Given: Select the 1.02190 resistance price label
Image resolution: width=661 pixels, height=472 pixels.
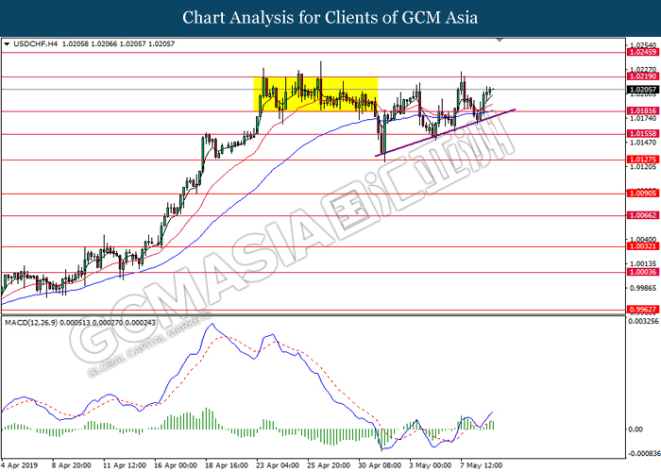Looking at the screenshot, I should [643, 76].
